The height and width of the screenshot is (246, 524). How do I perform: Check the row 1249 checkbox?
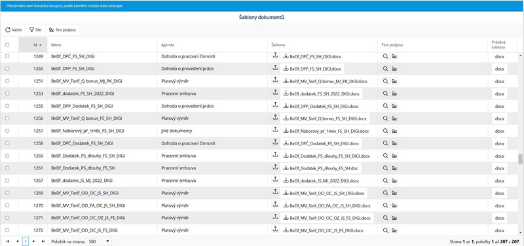[x=7, y=56]
